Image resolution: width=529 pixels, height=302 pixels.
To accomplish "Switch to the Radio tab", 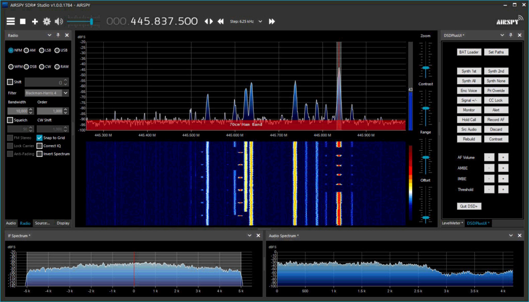I will (25, 223).
